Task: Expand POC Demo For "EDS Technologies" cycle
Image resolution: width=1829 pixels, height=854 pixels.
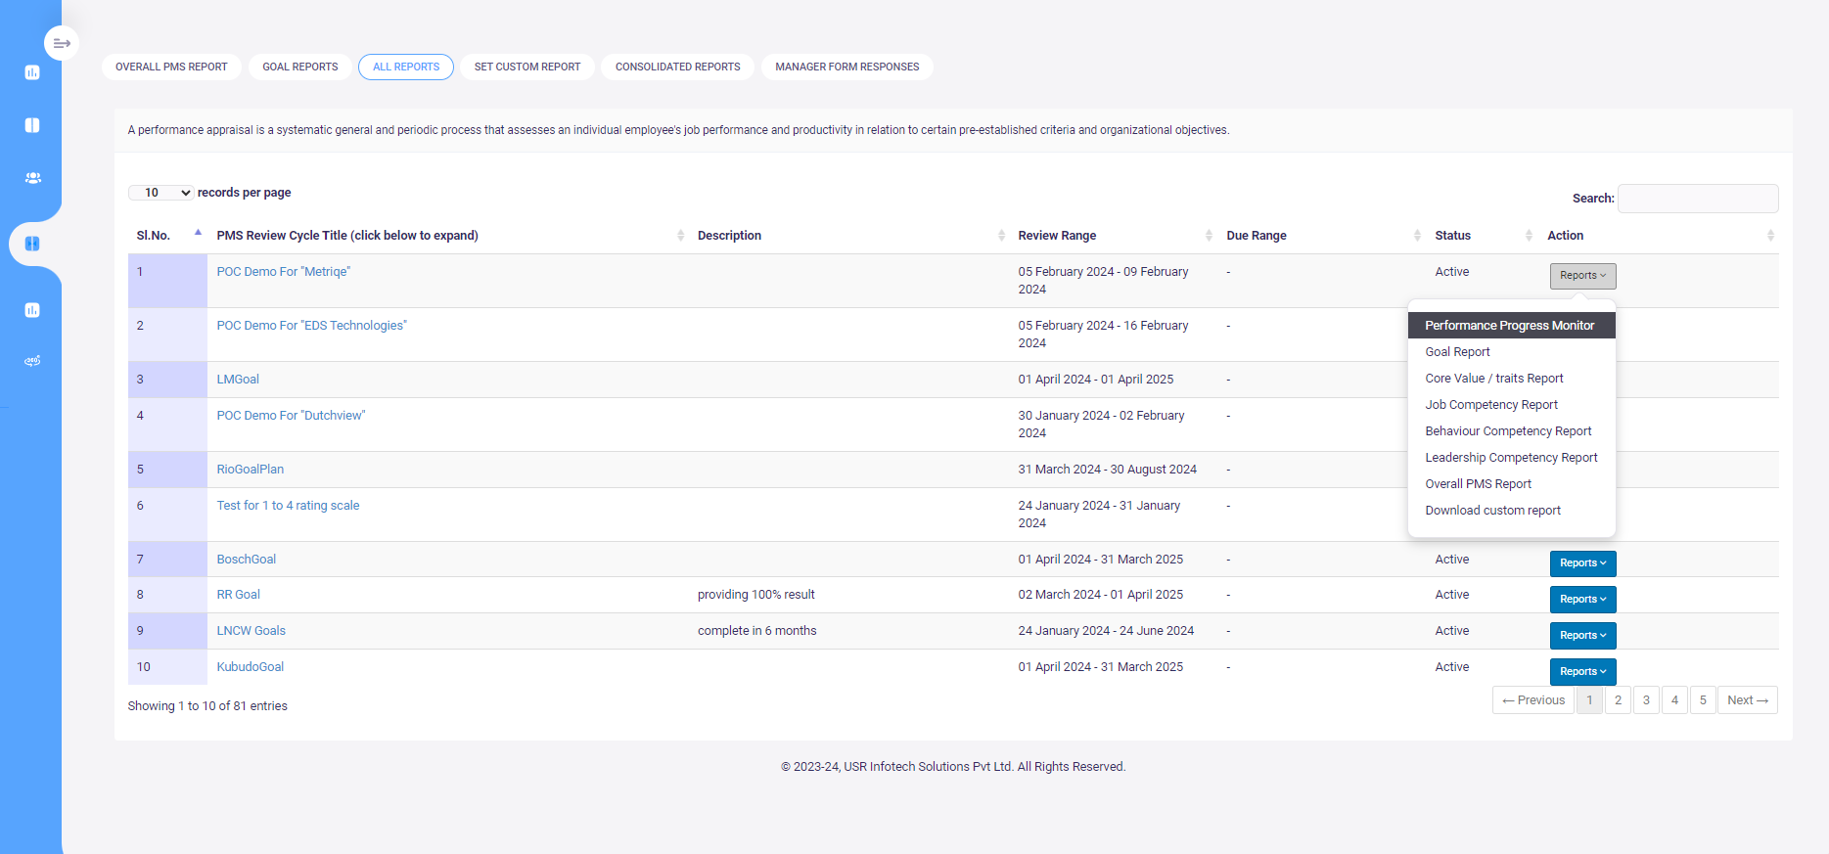Action: (311, 326)
